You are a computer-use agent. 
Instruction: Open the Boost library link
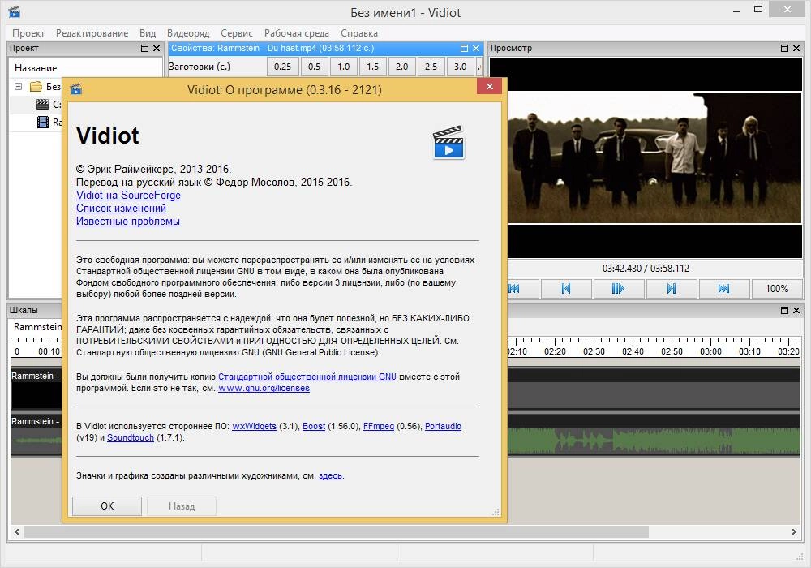[314, 426]
